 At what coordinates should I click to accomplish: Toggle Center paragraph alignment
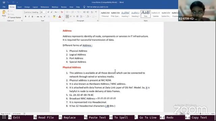[71, 16]
